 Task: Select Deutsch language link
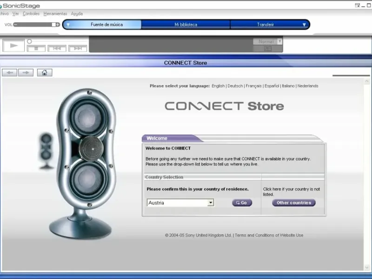[x=235, y=86]
